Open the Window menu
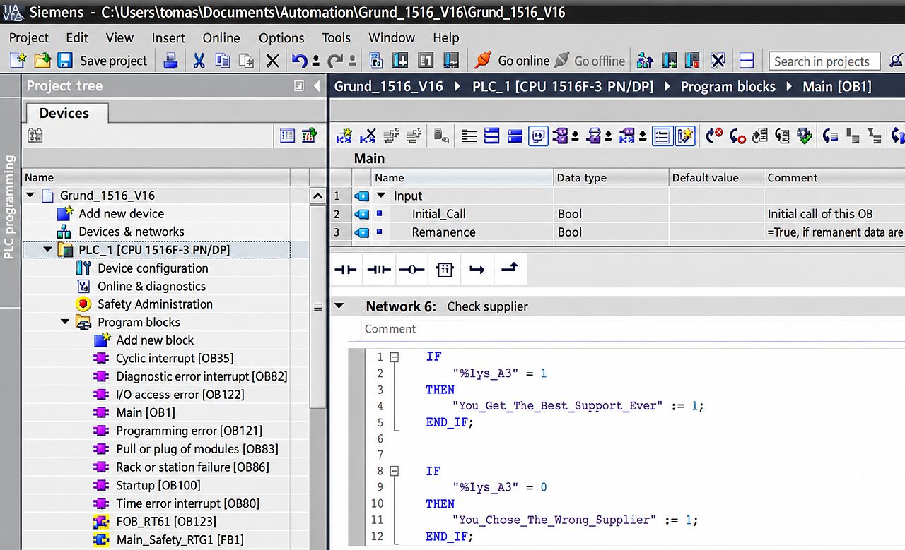The width and height of the screenshot is (905, 550). pos(392,37)
